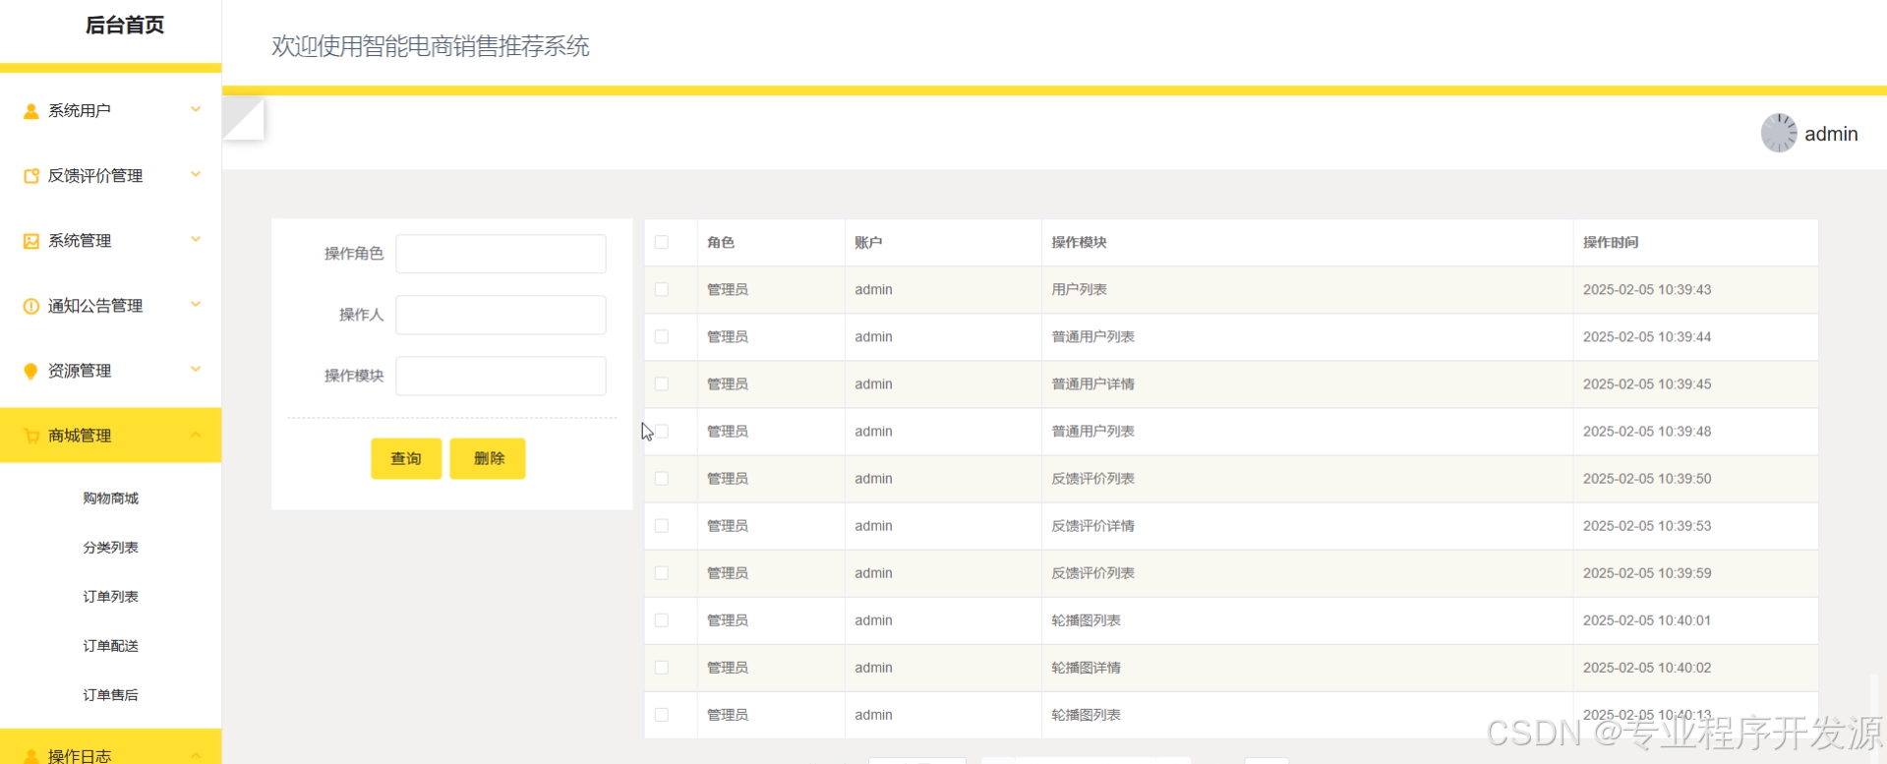
Task: Go to 后台首页 at sidebar top
Action: (125, 26)
